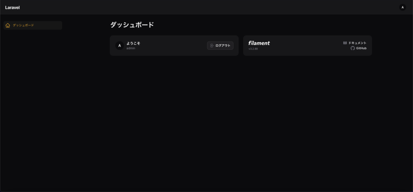Click the filament logo

(x=259, y=43)
